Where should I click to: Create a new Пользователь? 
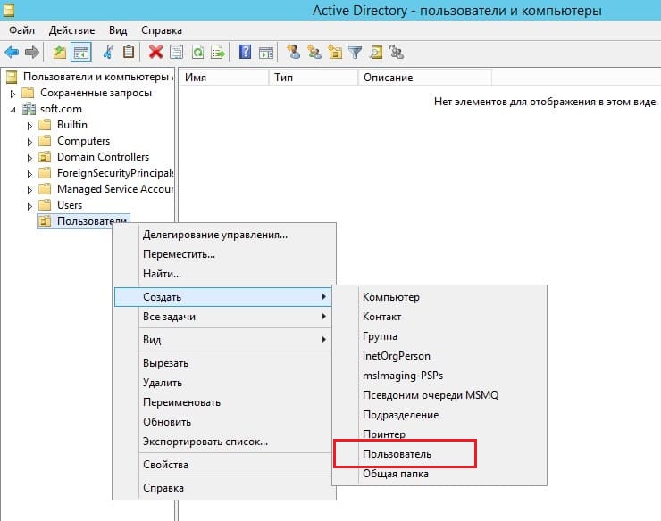pyautogui.click(x=439, y=454)
